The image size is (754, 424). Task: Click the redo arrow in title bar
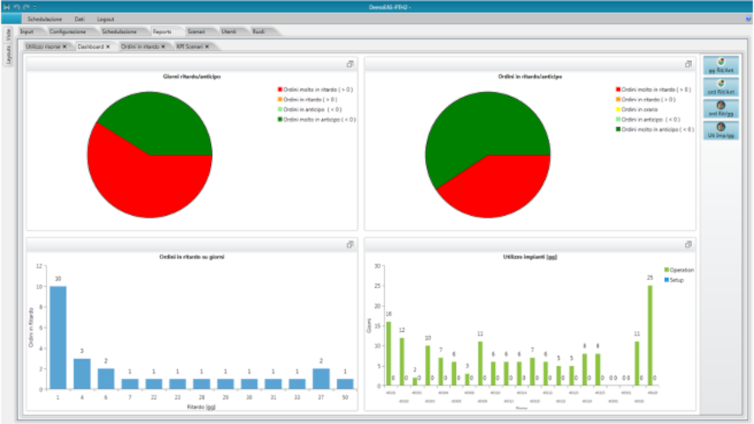[26, 6]
